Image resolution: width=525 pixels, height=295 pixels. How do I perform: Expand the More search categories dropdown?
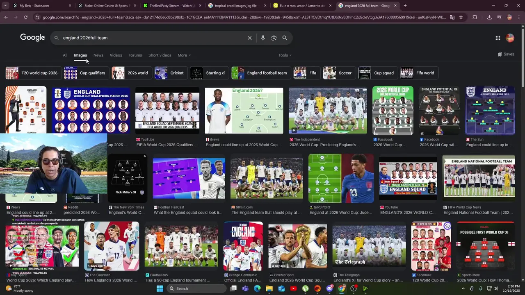184,55
